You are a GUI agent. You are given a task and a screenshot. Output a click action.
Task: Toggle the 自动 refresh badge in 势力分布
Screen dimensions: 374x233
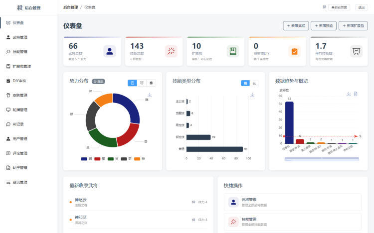[x=99, y=82]
